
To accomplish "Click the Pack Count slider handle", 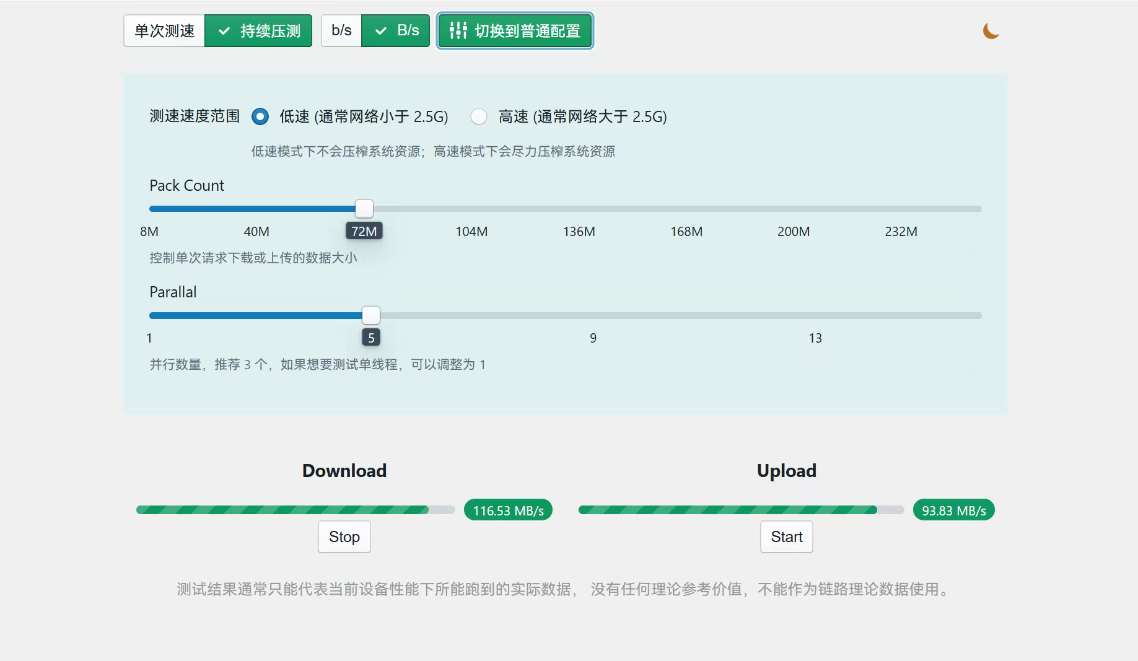I will coord(364,209).
